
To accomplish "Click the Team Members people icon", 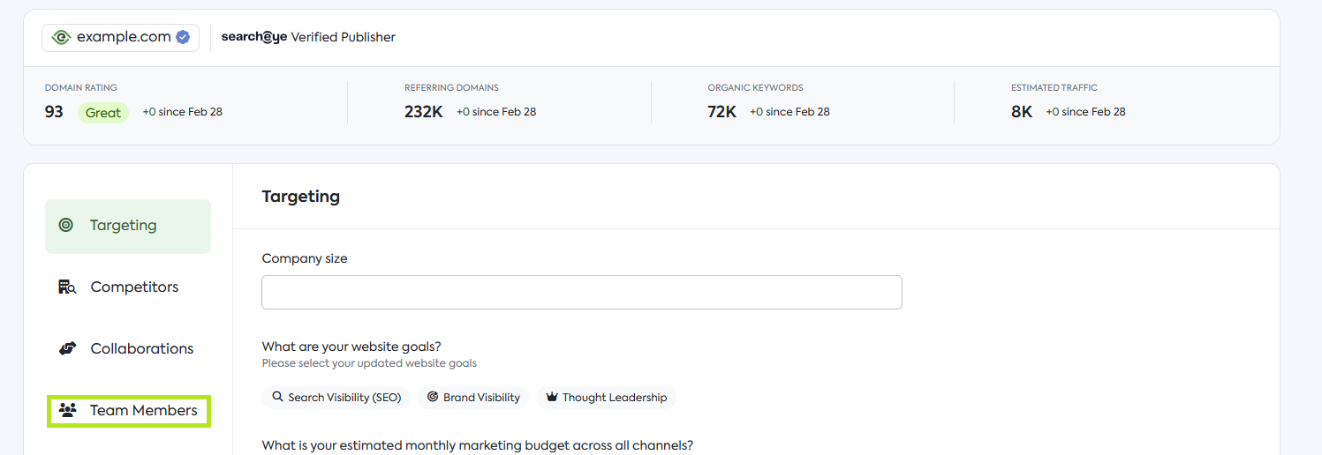I will (67, 411).
